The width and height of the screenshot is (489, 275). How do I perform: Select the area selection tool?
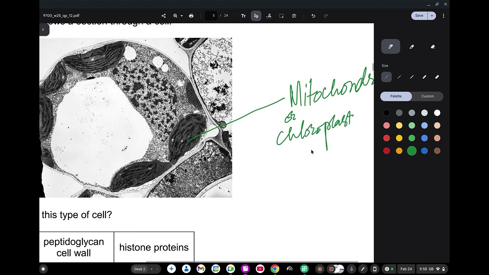point(281,16)
